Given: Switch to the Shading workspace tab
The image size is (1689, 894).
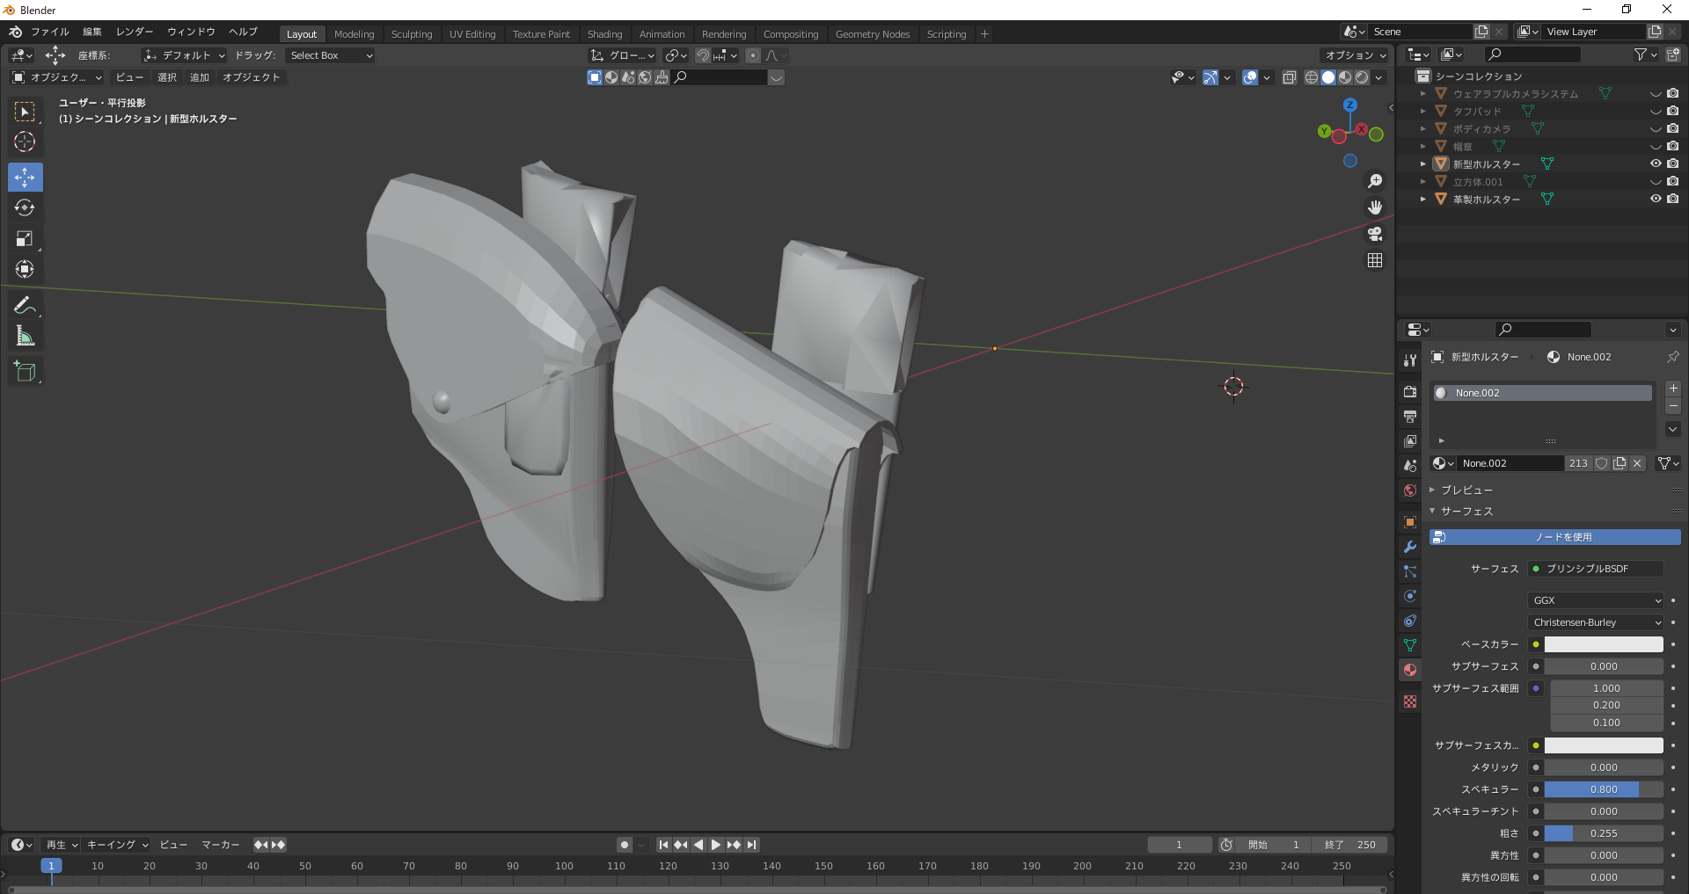Looking at the screenshot, I should click(604, 34).
